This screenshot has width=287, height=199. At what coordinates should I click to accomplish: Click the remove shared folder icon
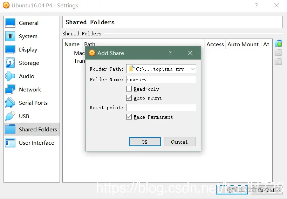[278, 62]
